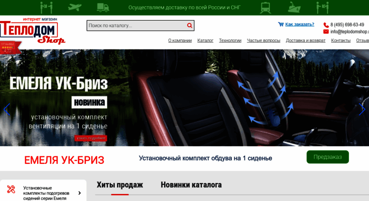Click the airplane delivery icon
The image size is (369, 201).
pyautogui.click(x=75, y=8)
